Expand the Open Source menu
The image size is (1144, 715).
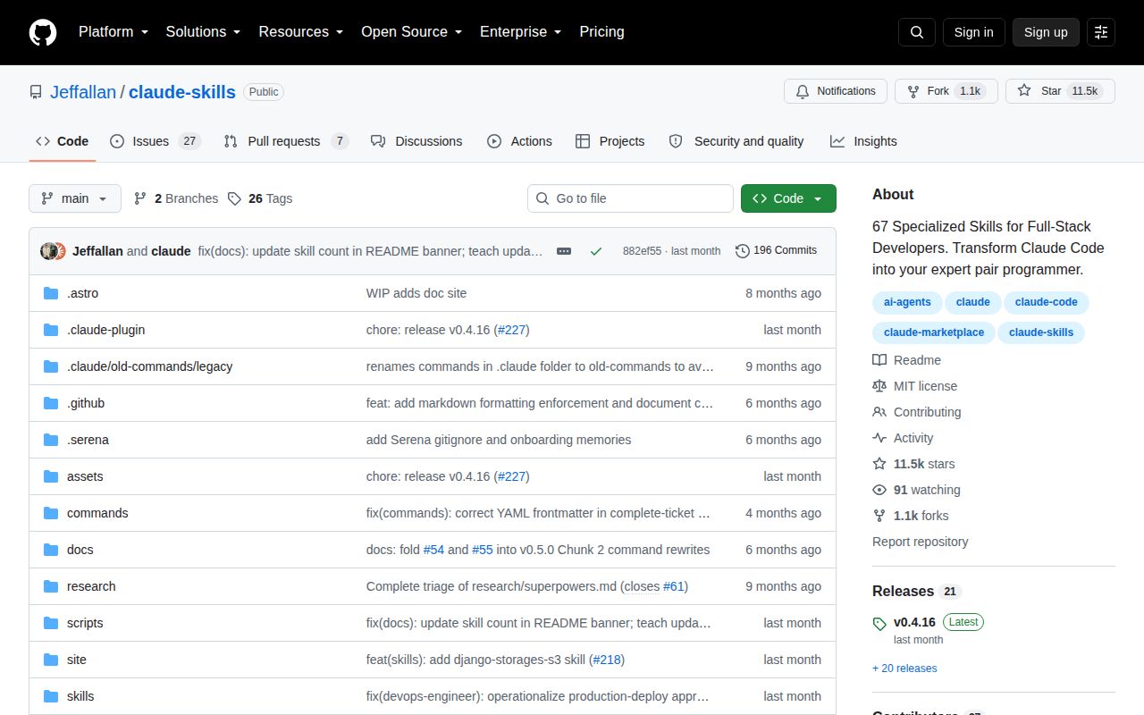tap(411, 32)
